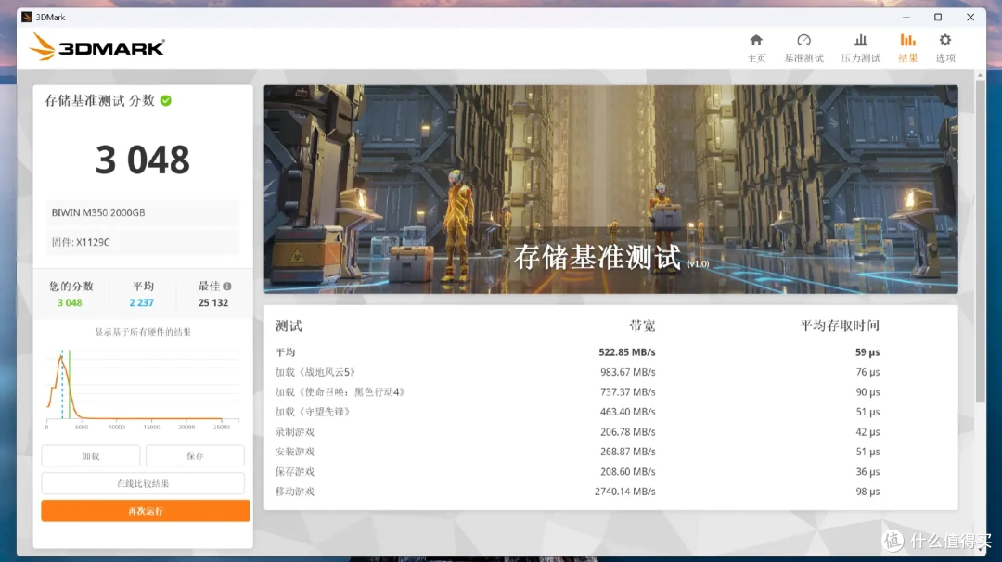The height and width of the screenshot is (562, 1002).
Task: Open the 选项 settings gear icon
Action: [945, 40]
